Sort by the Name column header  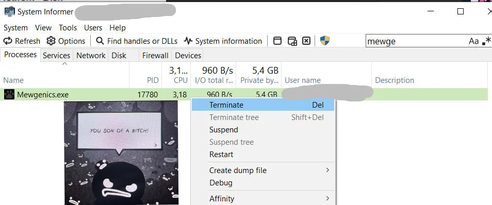click(64, 75)
